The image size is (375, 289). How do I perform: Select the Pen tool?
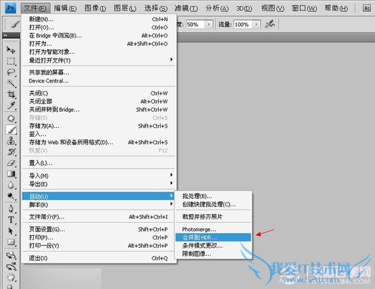[11, 209]
